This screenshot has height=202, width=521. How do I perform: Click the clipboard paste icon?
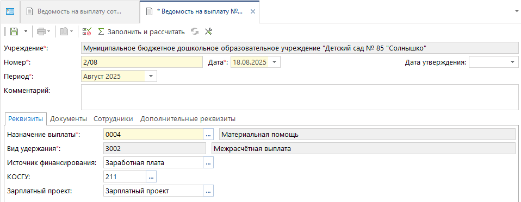pyautogui.click(x=64, y=31)
